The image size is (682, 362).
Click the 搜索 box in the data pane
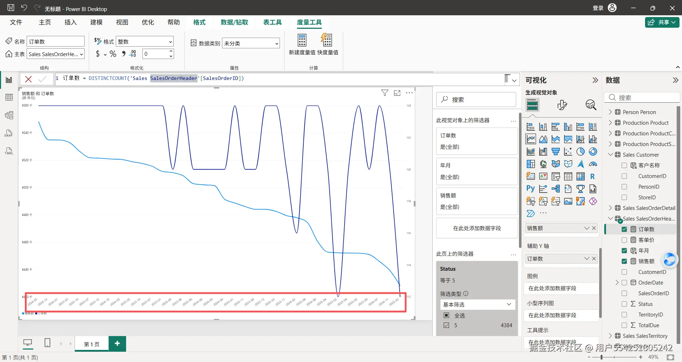coord(642,98)
